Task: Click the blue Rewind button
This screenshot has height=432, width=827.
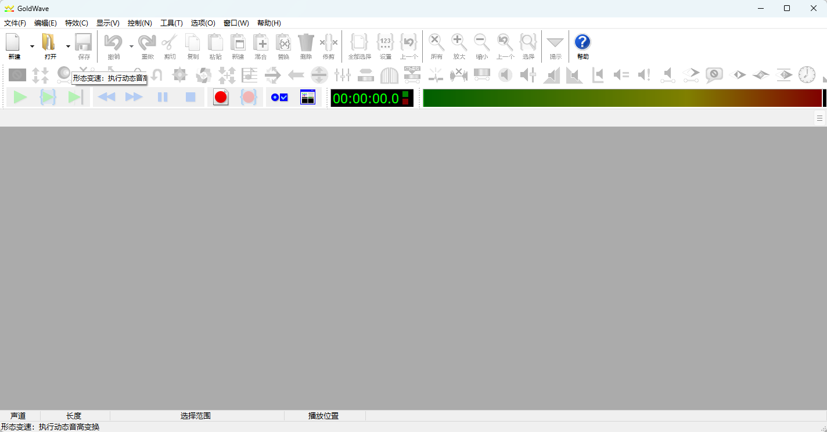Action: tap(106, 98)
